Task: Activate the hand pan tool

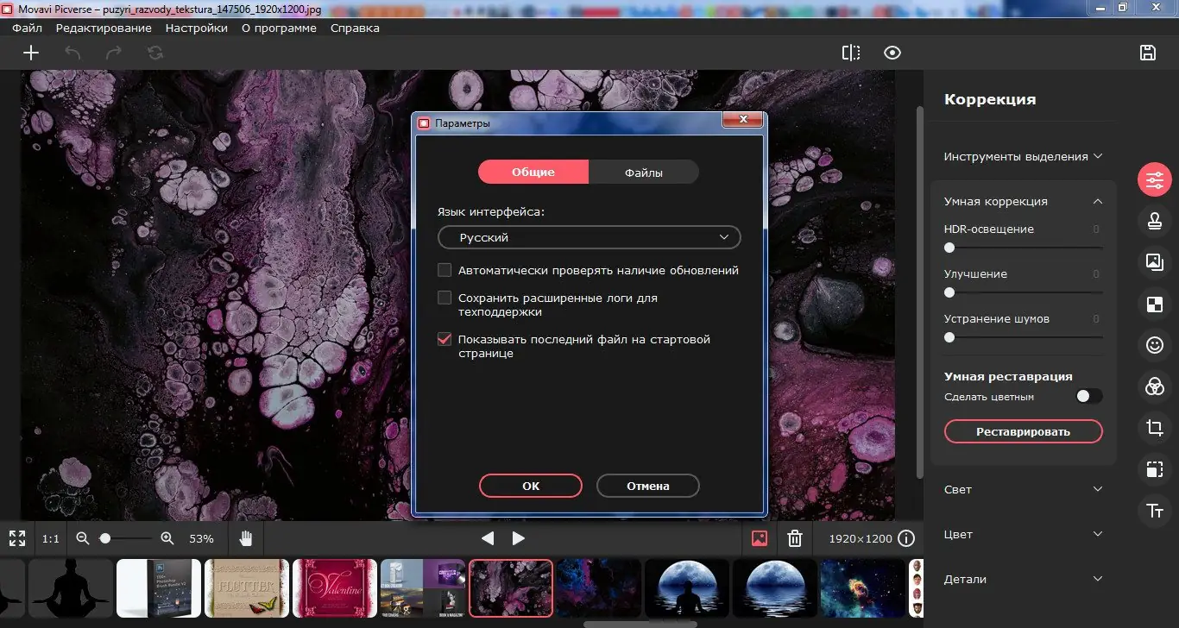Action: tap(246, 538)
